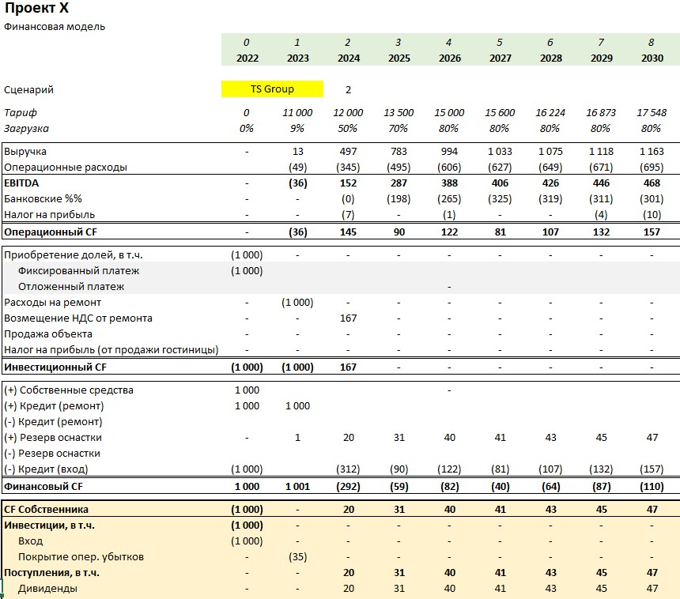Click operating CF value 145
The height and width of the screenshot is (599, 680).
[348, 232]
